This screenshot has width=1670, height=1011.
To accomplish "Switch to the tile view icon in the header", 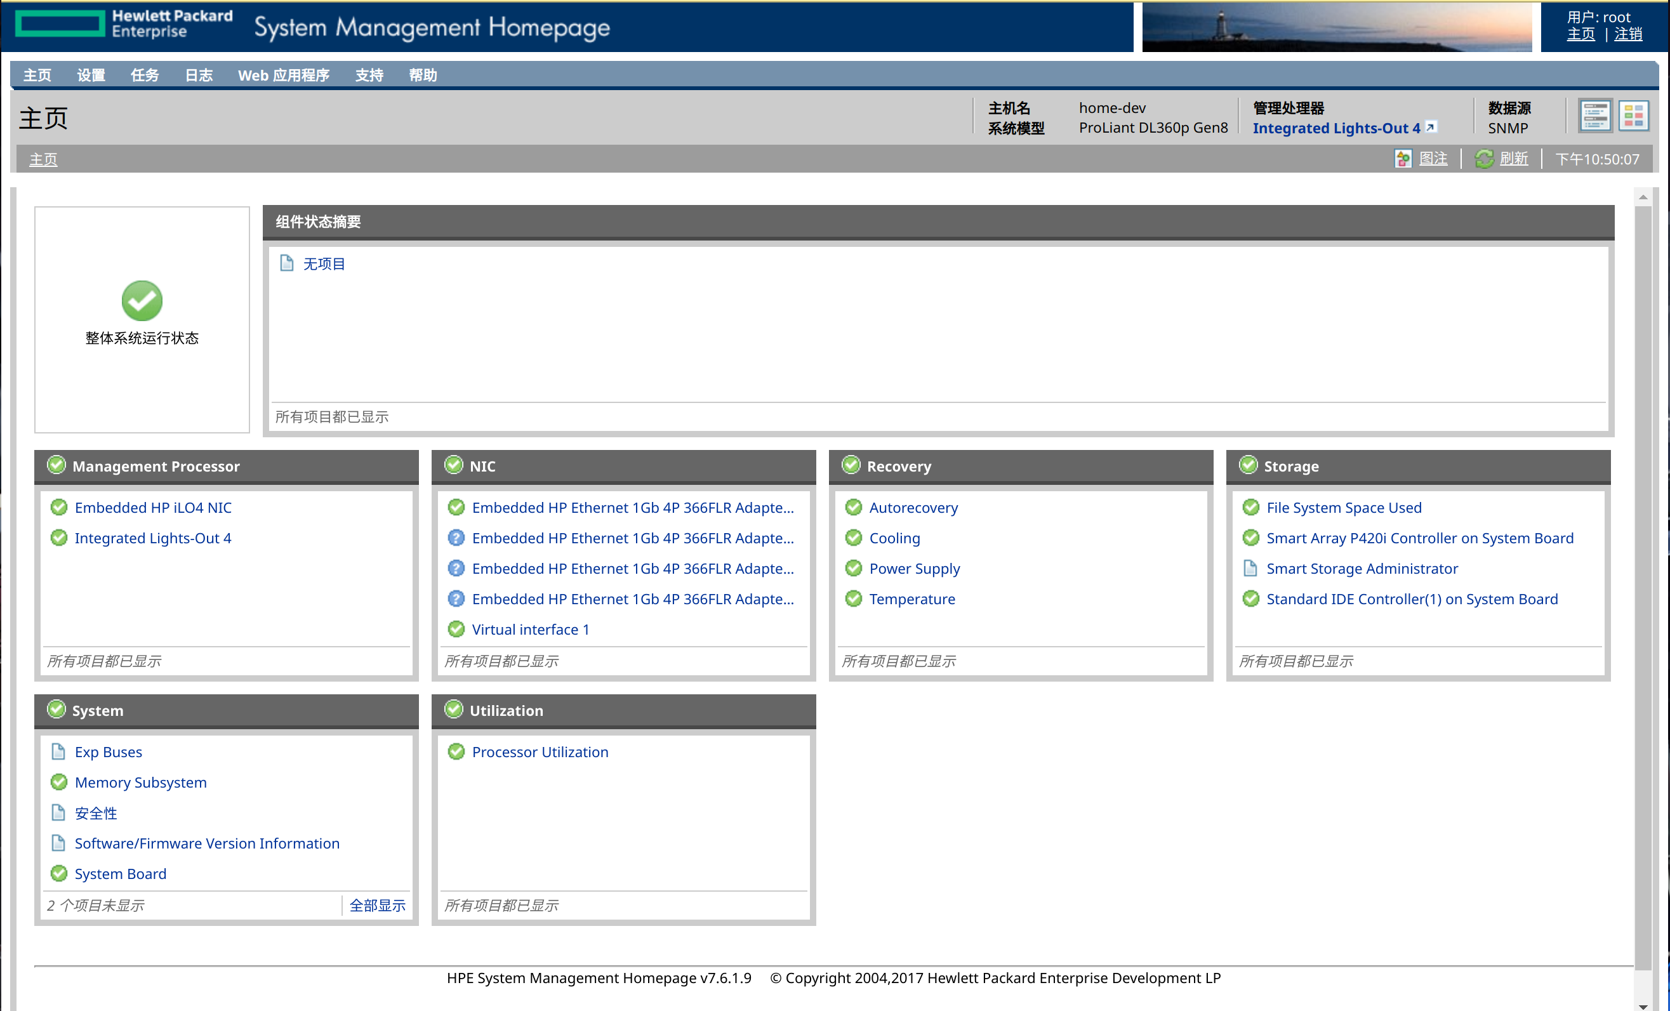I will pyautogui.click(x=1633, y=117).
